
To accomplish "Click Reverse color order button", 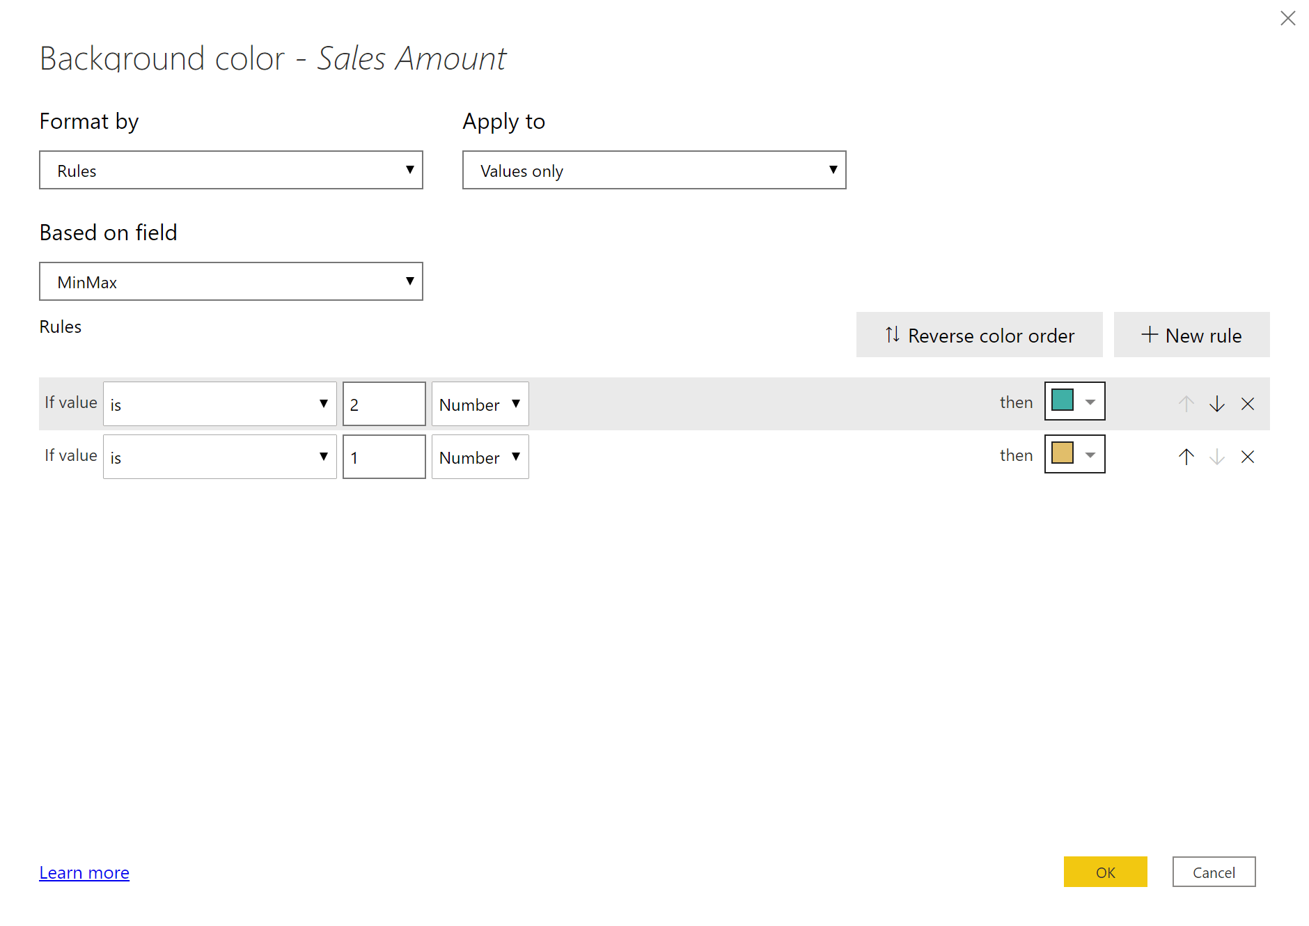I will click(x=979, y=335).
